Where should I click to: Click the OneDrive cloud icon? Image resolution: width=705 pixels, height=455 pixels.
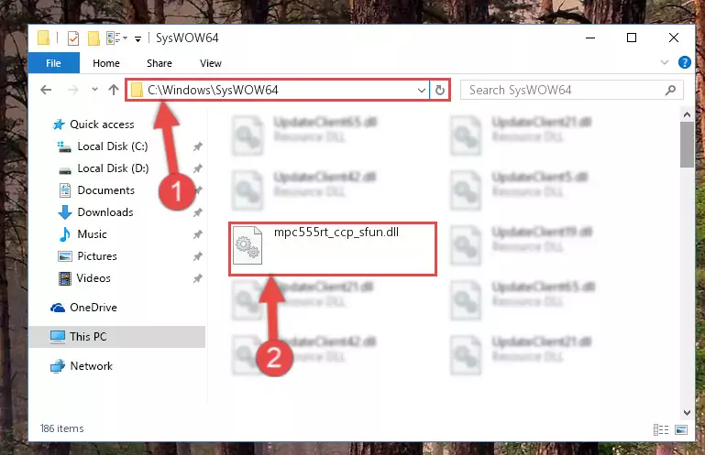[x=58, y=308]
